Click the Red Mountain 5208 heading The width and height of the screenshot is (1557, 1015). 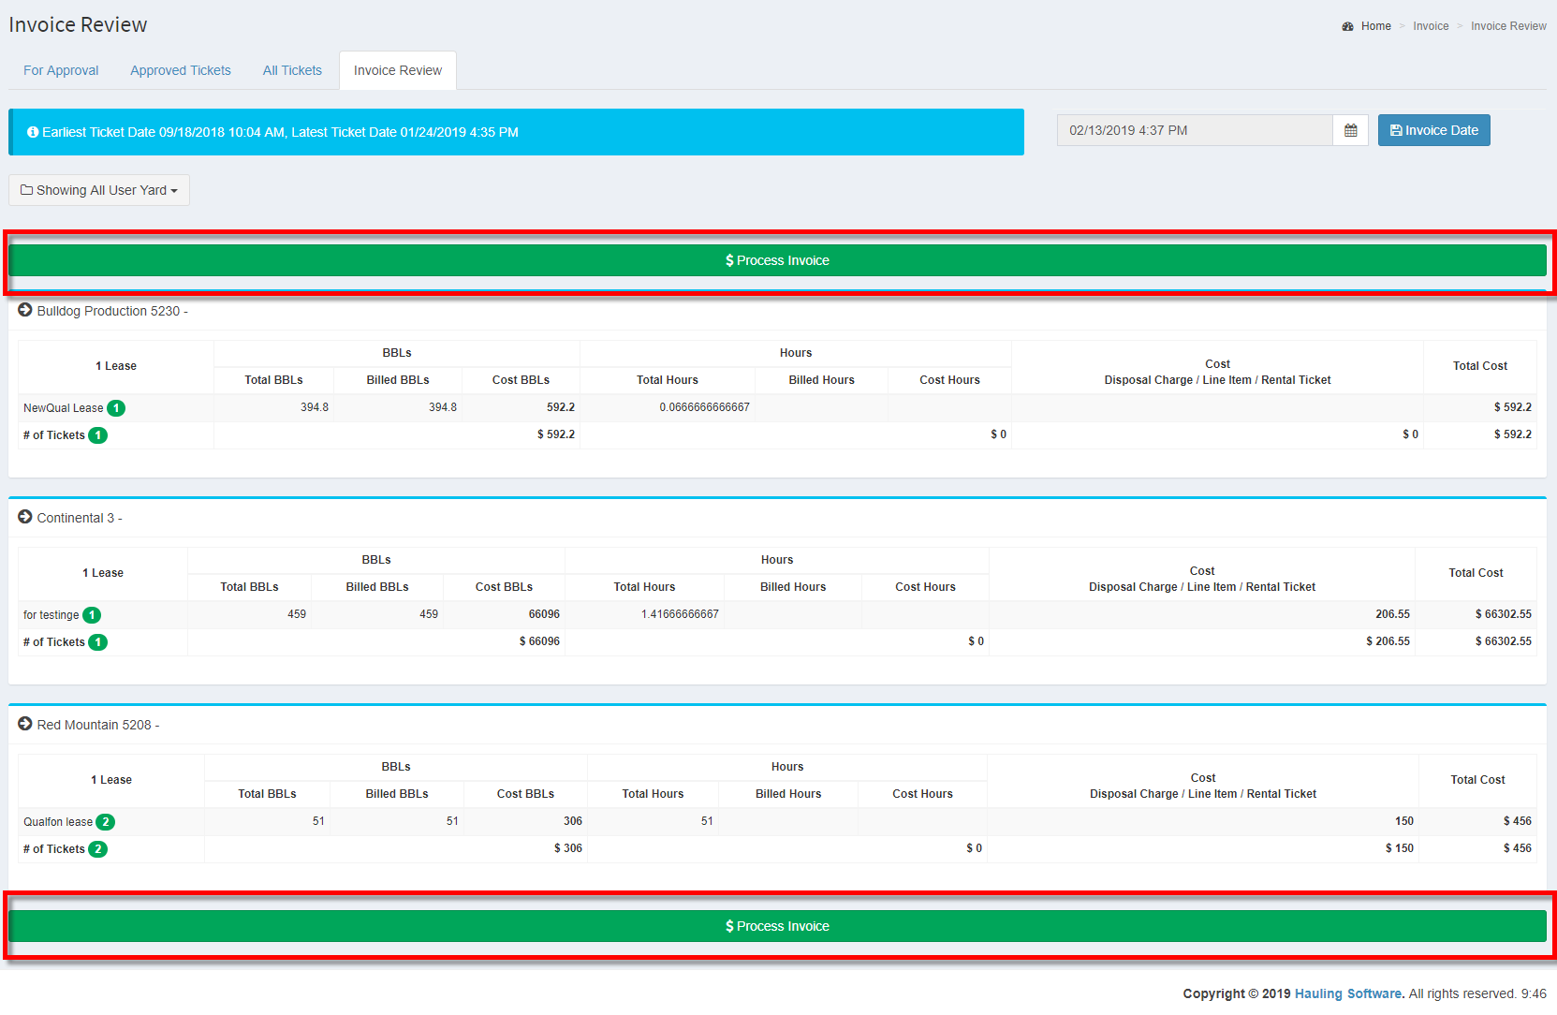[x=98, y=725]
